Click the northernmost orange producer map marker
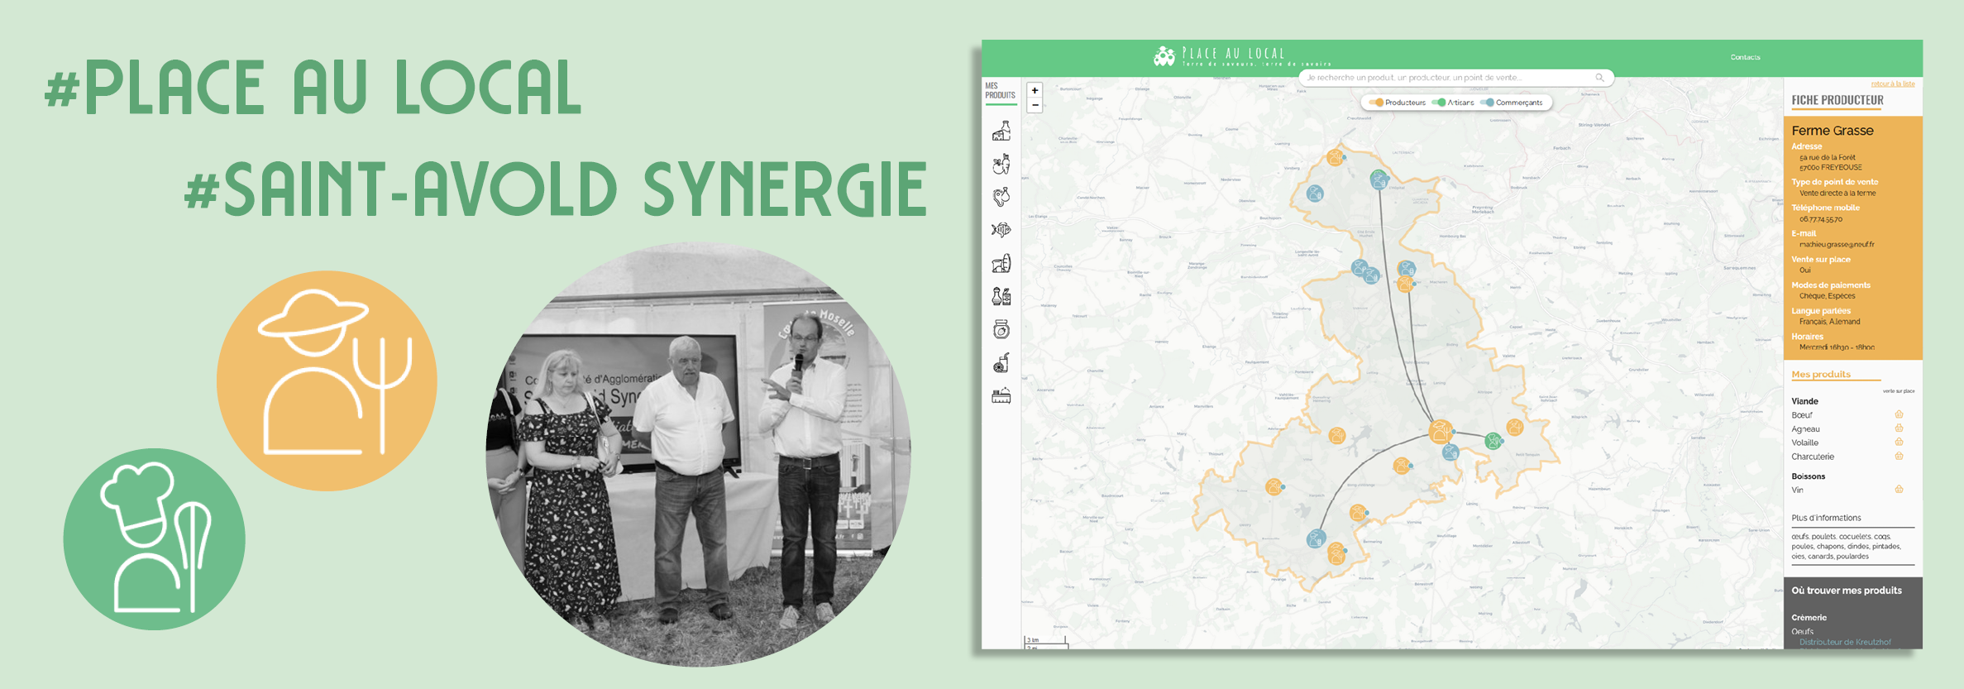Screen dimensions: 1964x689 [x=1335, y=157]
